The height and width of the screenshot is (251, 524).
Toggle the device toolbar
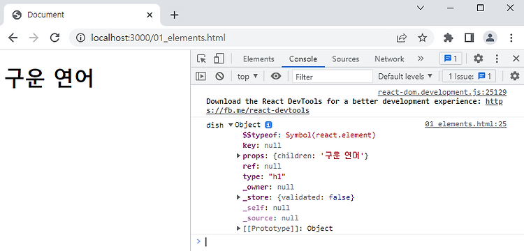click(x=219, y=59)
